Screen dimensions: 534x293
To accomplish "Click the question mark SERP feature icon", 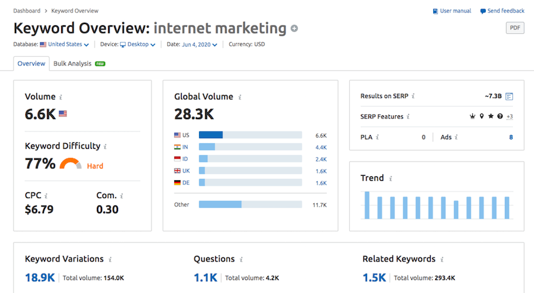I will pos(500,116).
